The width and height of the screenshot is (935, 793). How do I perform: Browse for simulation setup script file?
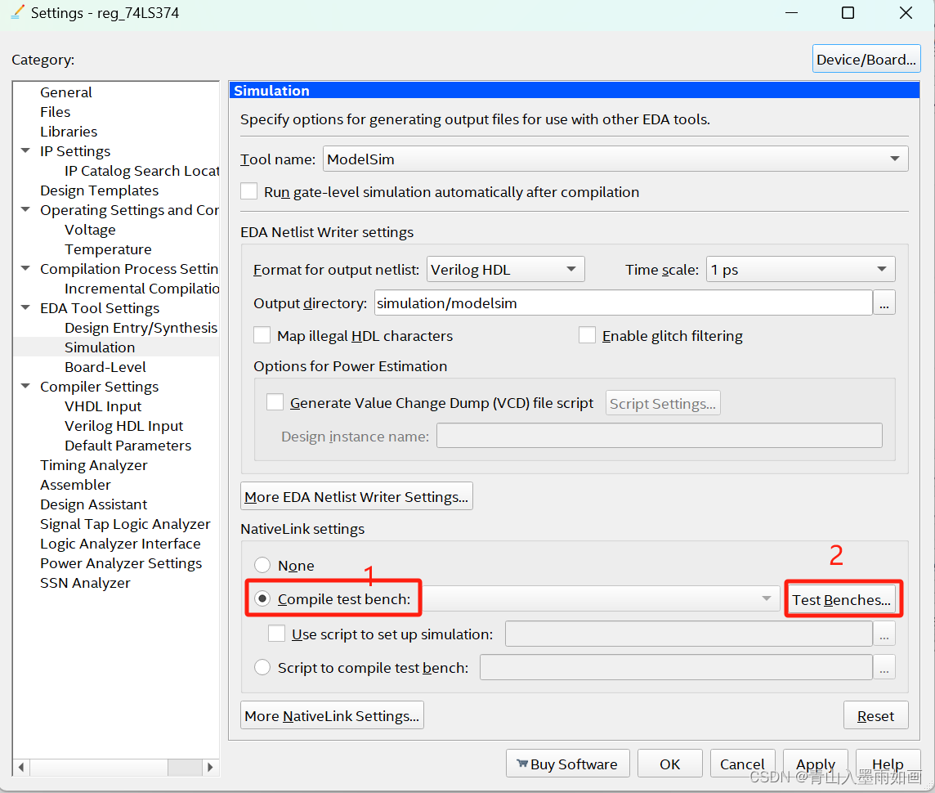pos(884,634)
